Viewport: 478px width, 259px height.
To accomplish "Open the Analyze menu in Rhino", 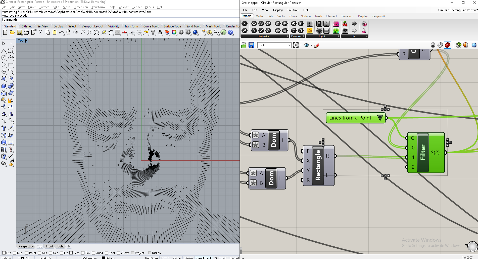I will click(123, 7).
